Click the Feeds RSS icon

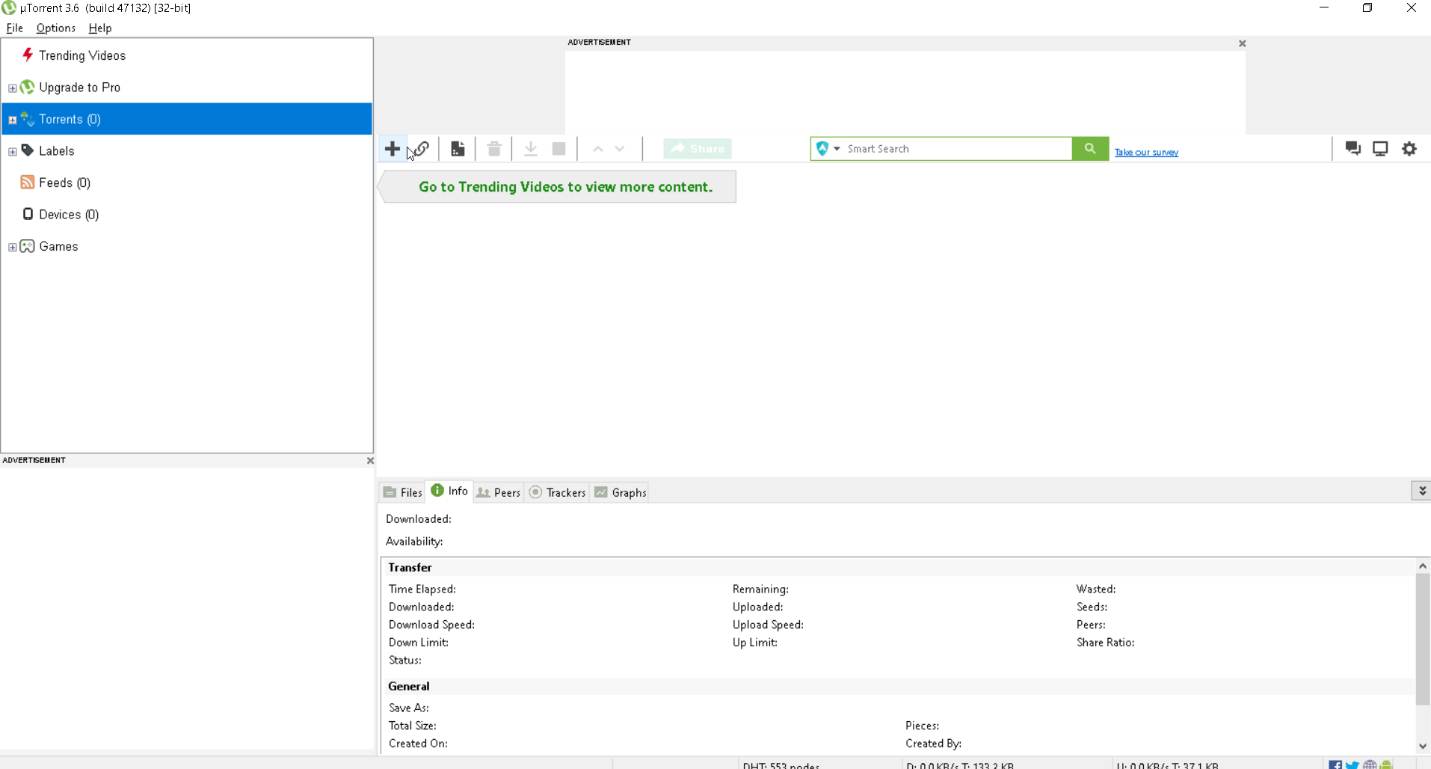click(28, 183)
